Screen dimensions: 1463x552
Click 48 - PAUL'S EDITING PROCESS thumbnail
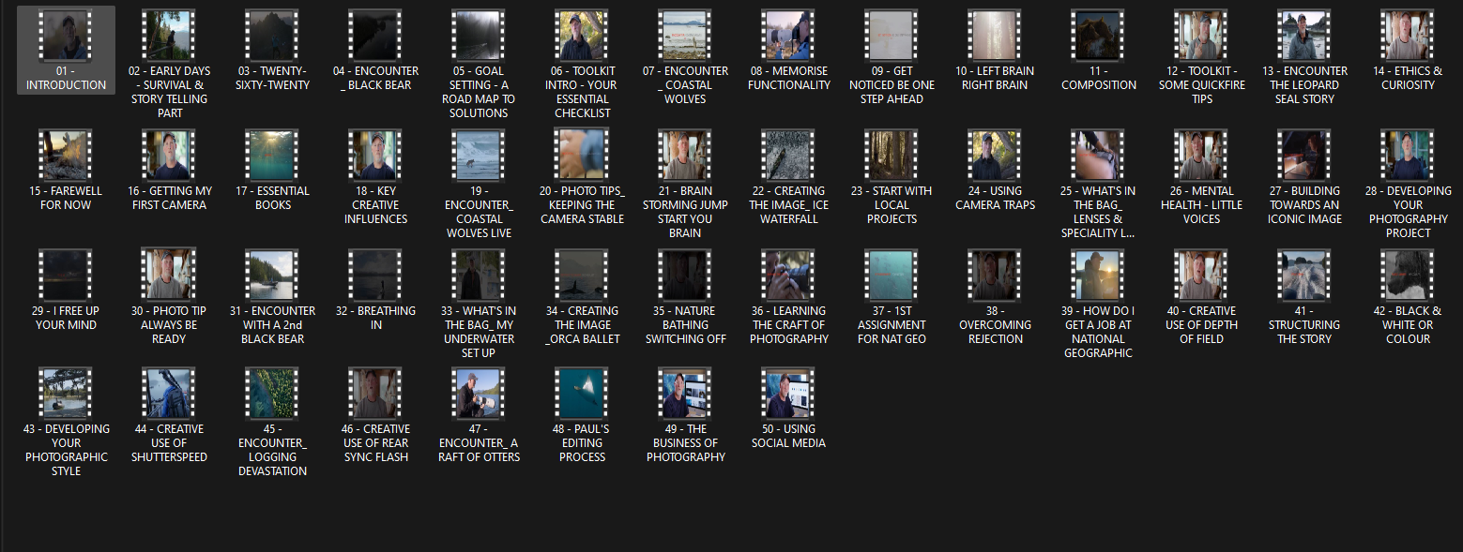[x=582, y=394]
